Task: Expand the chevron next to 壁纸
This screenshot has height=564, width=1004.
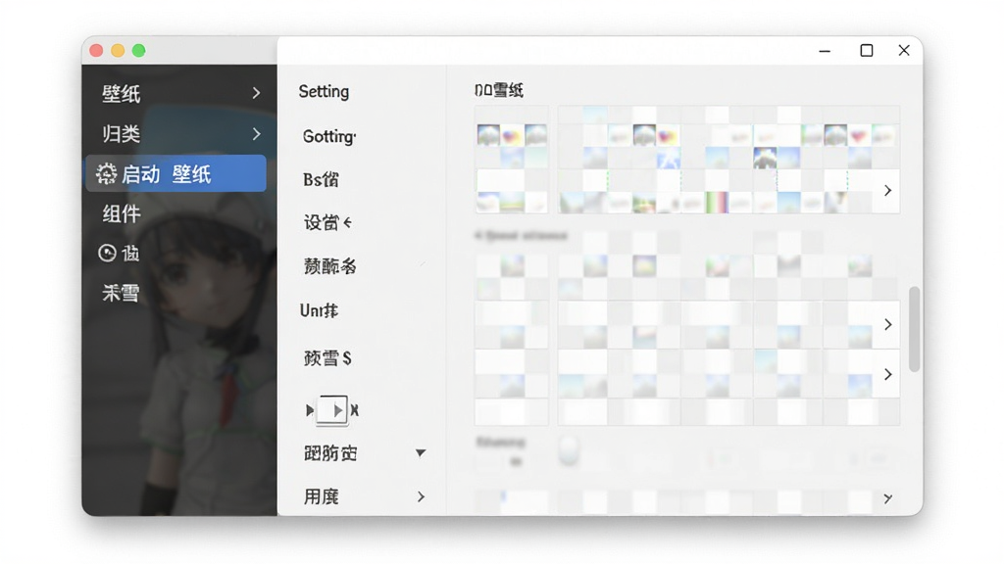Action: [256, 93]
